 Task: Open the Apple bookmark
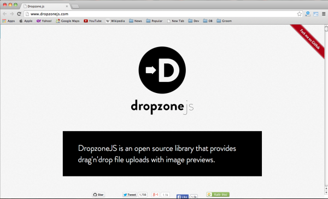pyautogui.click(x=26, y=21)
